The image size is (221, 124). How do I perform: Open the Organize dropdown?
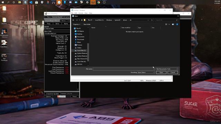(x=77, y=24)
